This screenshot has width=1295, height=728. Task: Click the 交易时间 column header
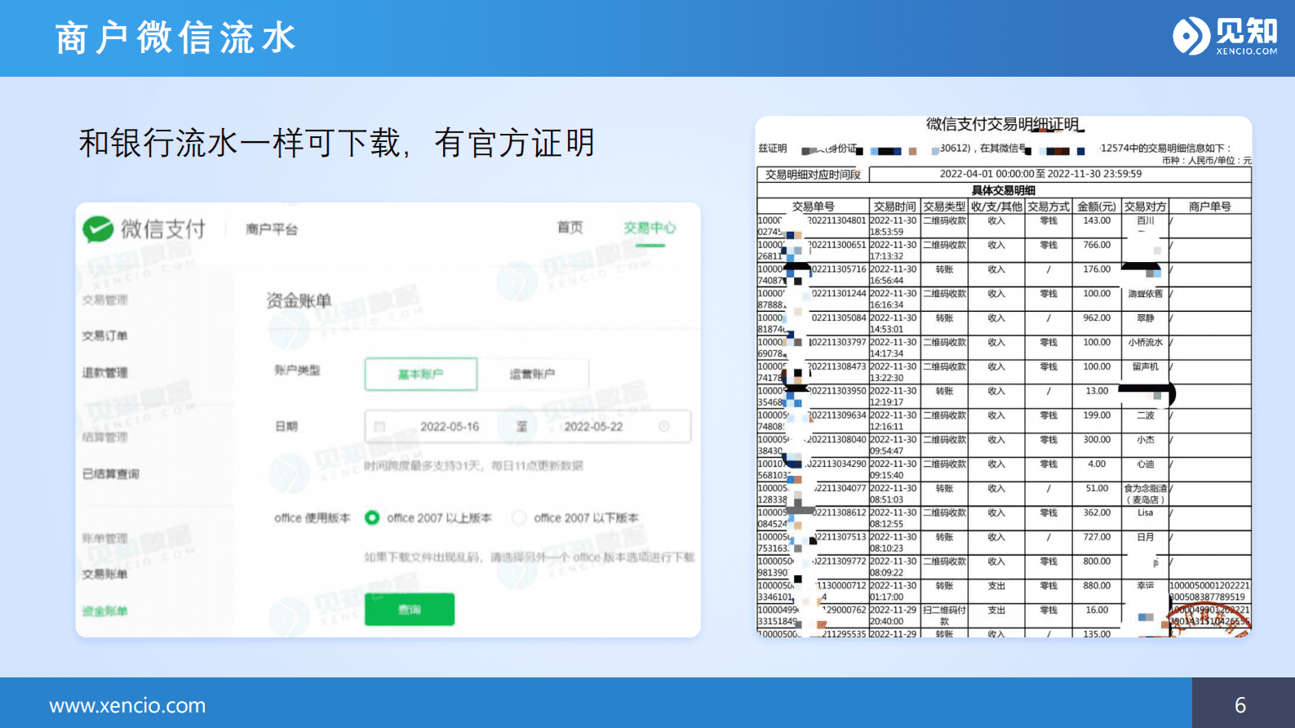[x=894, y=206]
